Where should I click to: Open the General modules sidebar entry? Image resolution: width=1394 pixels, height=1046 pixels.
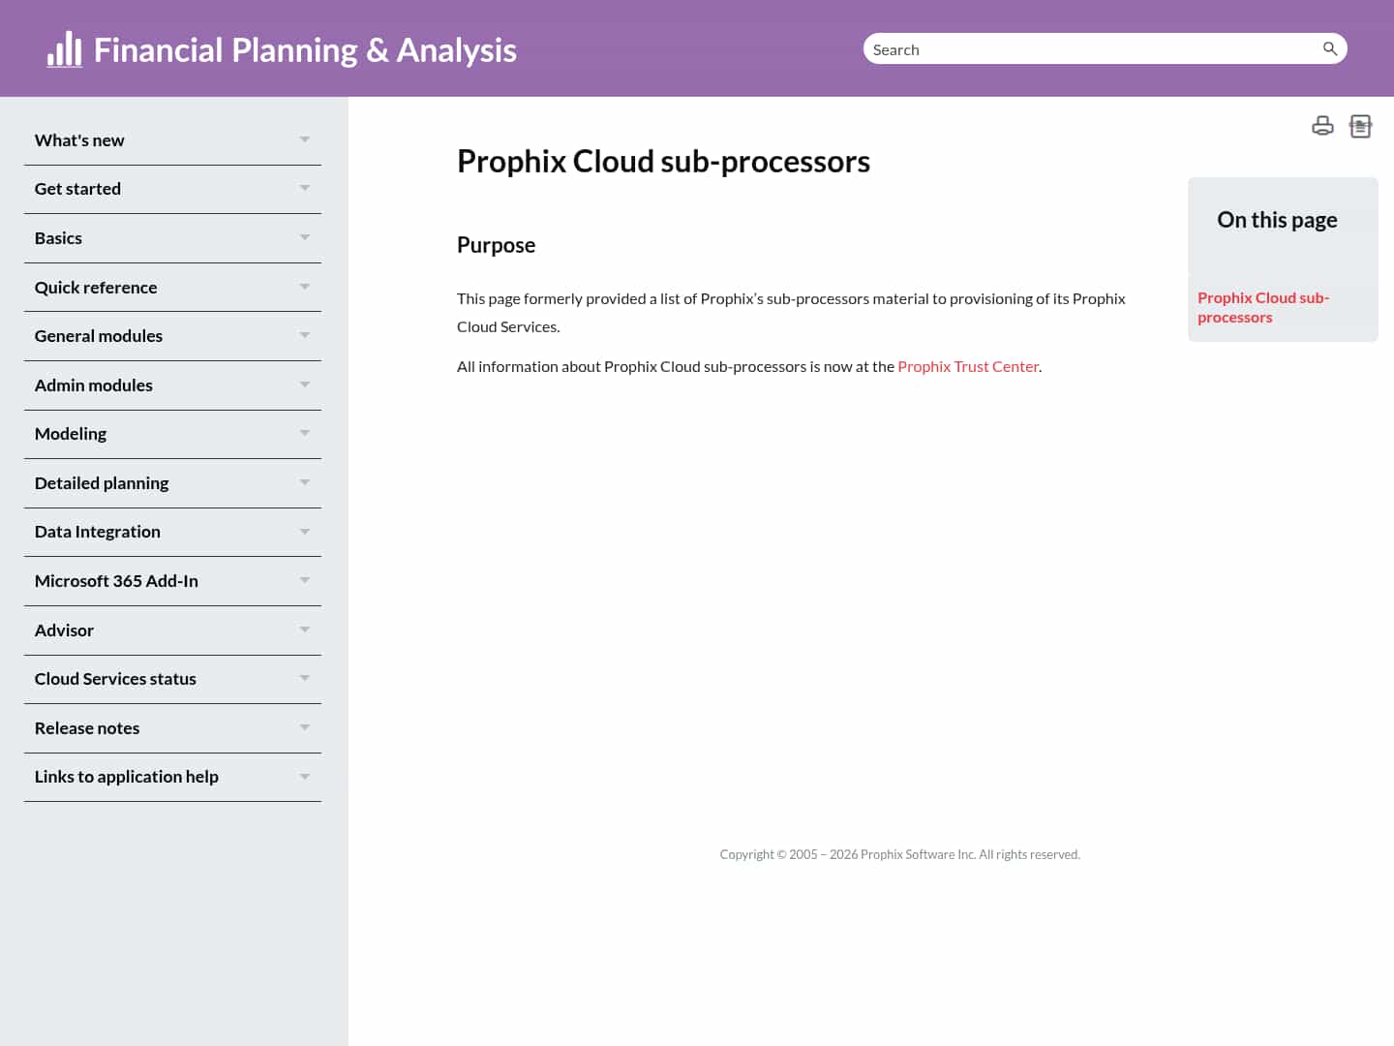pyautogui.click(x=98, y=336)
